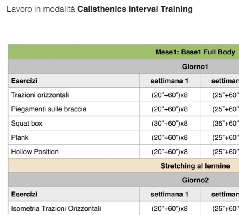Click Squat box (30”+60”)x8 value

(x=170, y=123)
